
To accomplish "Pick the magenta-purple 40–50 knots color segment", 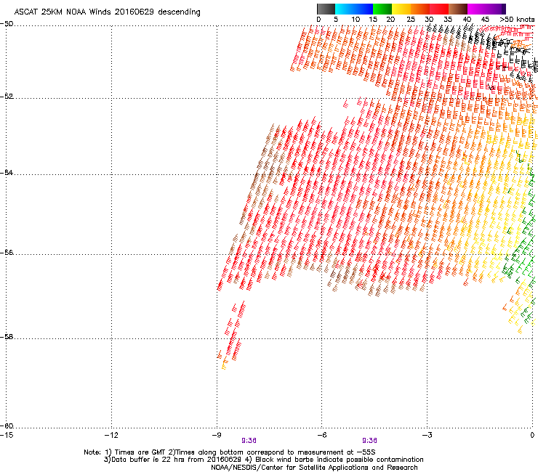I will coord(486,9).
